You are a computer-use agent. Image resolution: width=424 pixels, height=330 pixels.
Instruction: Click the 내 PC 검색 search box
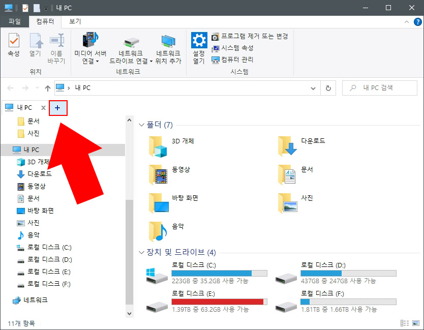point(380,88)
